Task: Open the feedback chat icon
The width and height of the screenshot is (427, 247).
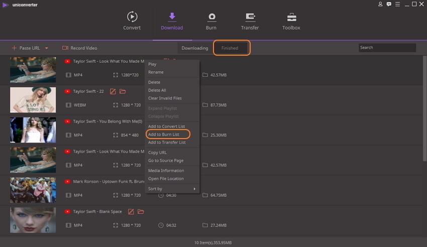Action: tap(389, 4)
